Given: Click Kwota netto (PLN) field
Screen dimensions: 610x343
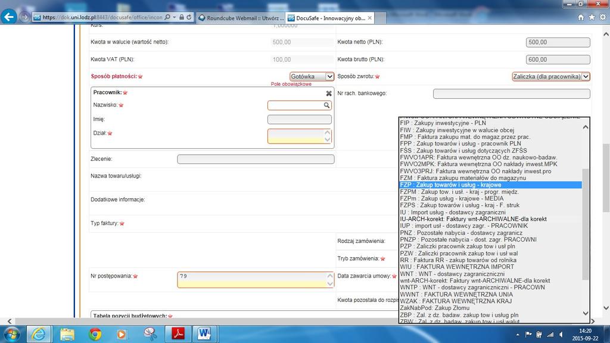Looking at the screenshot, I should click(x=558, y=42).
